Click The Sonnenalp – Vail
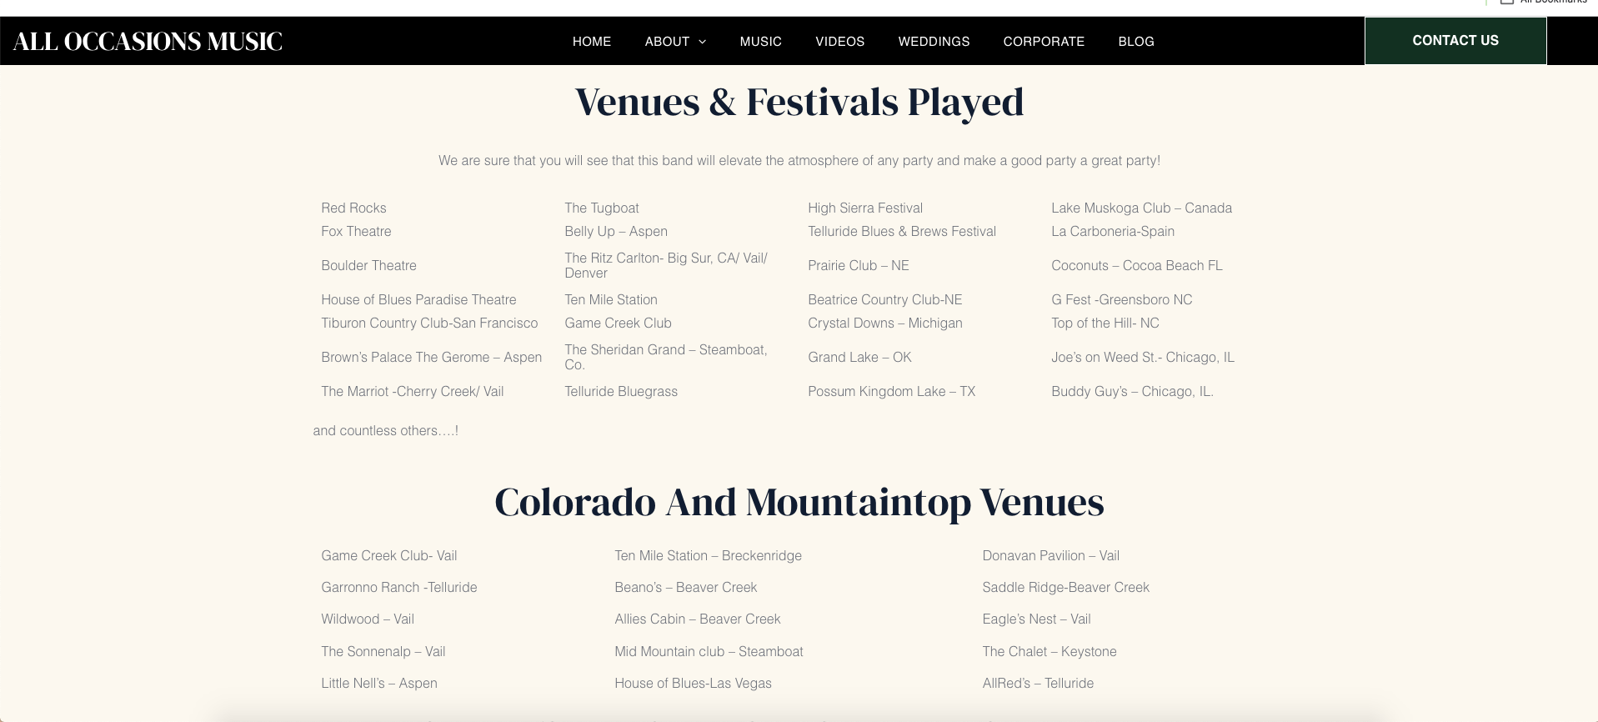This screenshot has height=722, width=1598. (383, 651)
